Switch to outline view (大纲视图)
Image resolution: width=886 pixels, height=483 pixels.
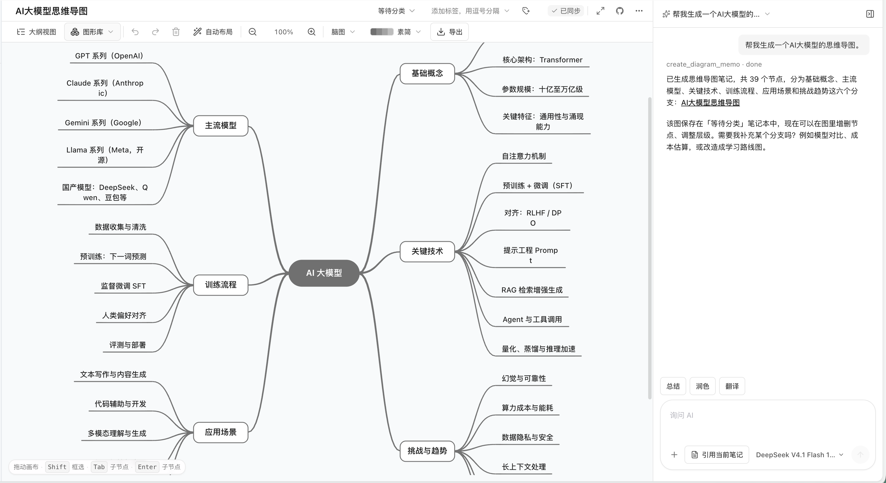coord(36,32)
